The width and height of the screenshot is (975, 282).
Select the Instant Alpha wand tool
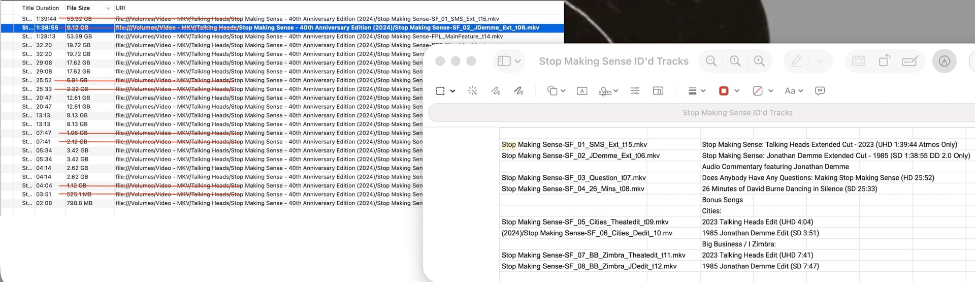click(x=472, y=91)
